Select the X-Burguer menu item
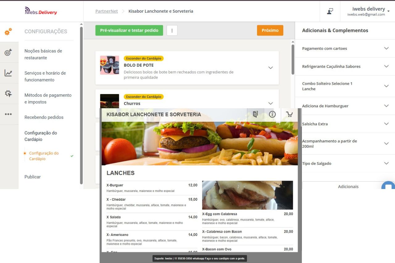The height and width of the screenshot is (263, 395). click(152, 188)
